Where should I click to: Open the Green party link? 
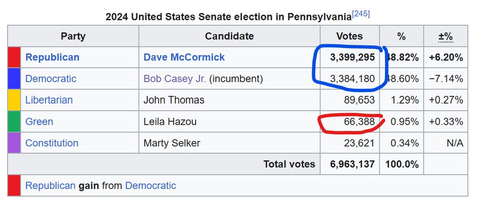pos(39,121)
